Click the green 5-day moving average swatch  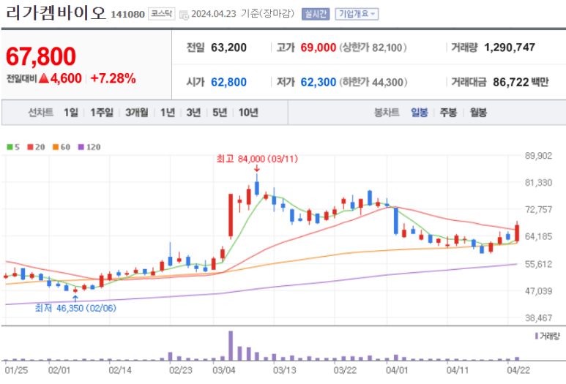pyautogui.click(x=10, y=147)
